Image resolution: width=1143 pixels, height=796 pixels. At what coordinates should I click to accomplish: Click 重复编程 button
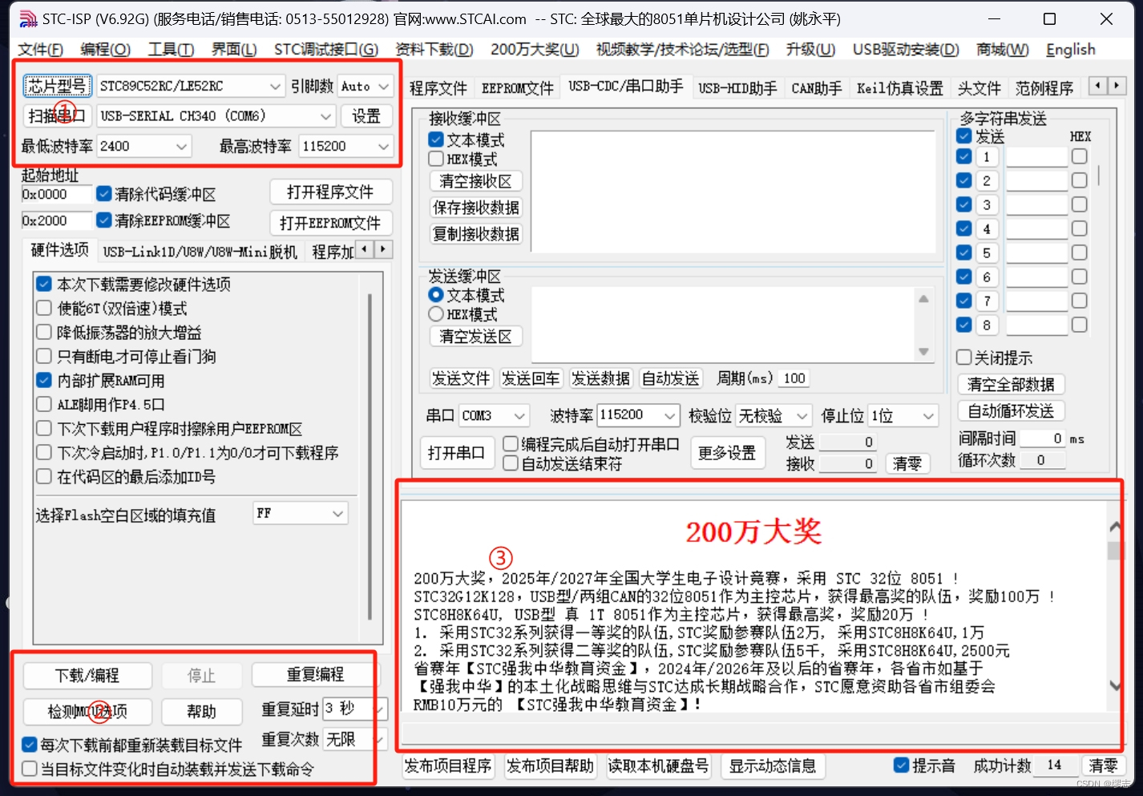click(x=315, y=676)
